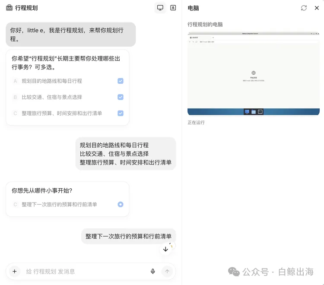Screen dimensions: 324x285
Task: Uncheck 整理旅行预算、时间安排和出行清单 checkbox
Action: [121, 113]
